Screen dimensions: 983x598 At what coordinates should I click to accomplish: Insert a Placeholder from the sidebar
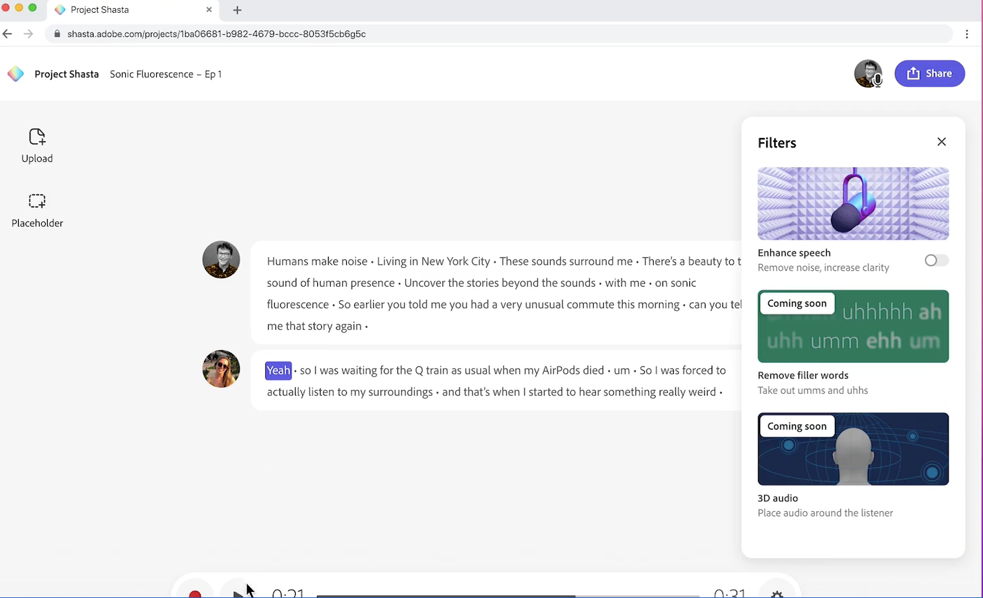(x=37, y=209)
